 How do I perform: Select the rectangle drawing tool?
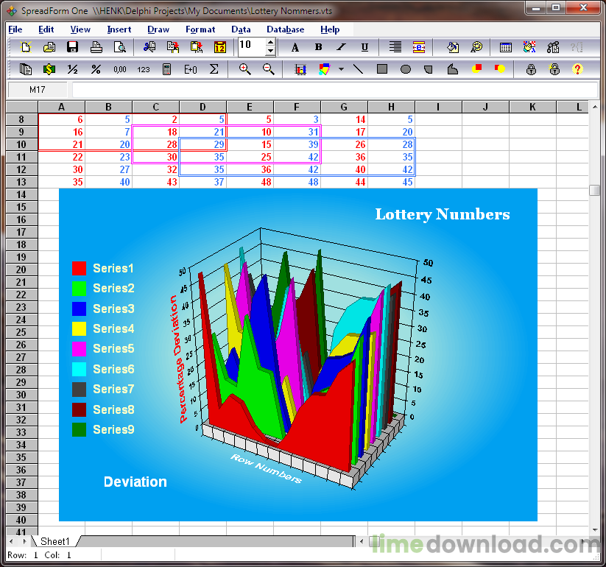tap(381, 69)
